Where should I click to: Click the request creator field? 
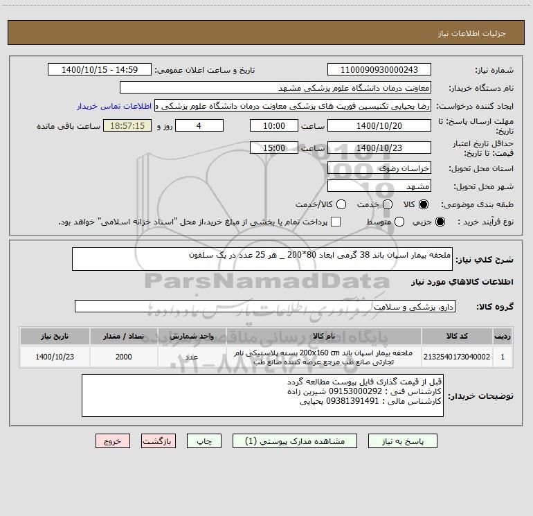pyautogui.click(x=293, y=106)
